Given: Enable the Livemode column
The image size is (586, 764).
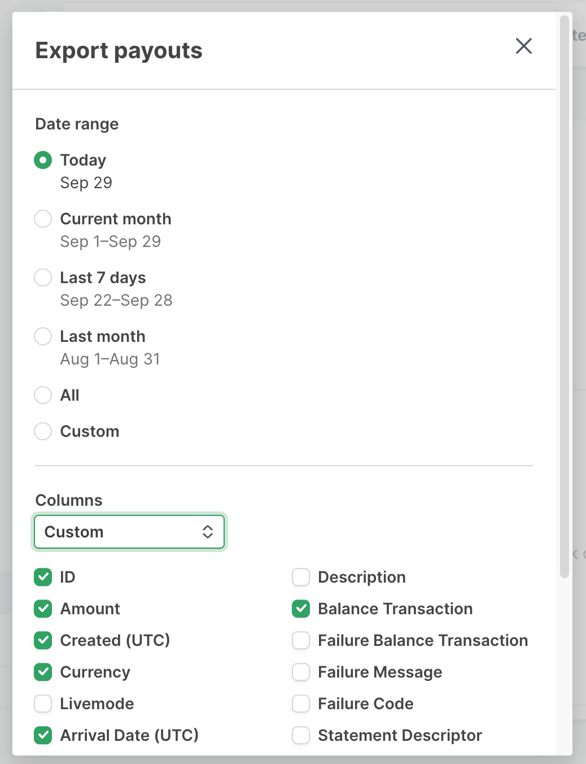Looking at the screenshot, I should (43, 704).
